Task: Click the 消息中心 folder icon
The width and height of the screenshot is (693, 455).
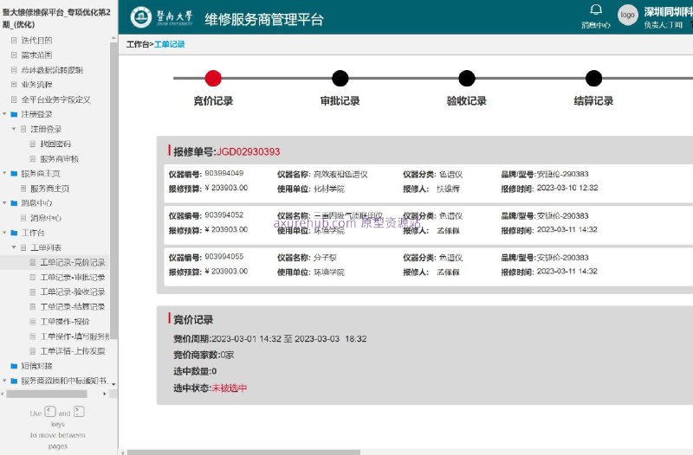Action: tap(14, 203)
